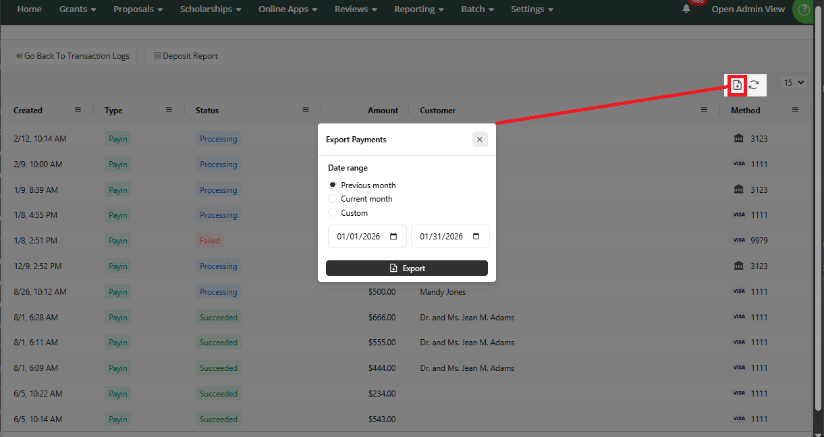Click Visa icon in the $555.00 row
Image resolution: width=824 pixels, height=437 pixels.
(738, 342)
